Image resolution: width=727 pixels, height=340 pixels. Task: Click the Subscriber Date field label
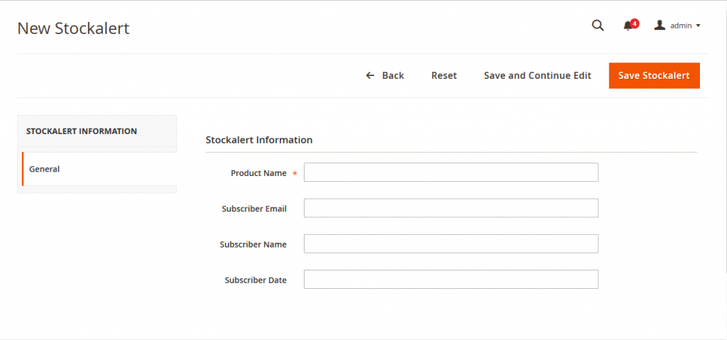point(256,280)
